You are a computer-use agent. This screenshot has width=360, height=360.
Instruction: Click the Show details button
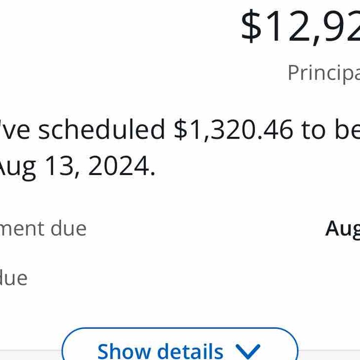click(180, 344)
